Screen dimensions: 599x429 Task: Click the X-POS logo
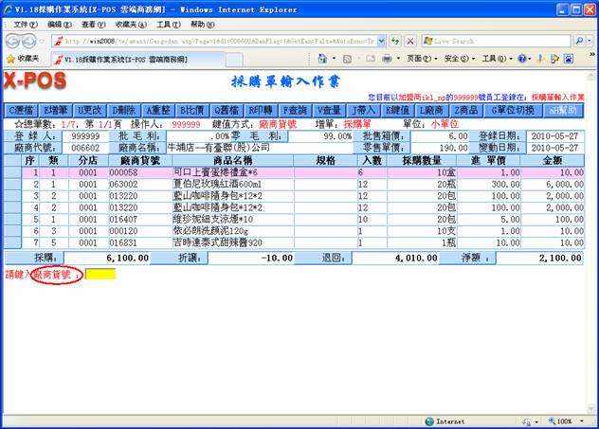pyautogui.click(x=34, y=81)
